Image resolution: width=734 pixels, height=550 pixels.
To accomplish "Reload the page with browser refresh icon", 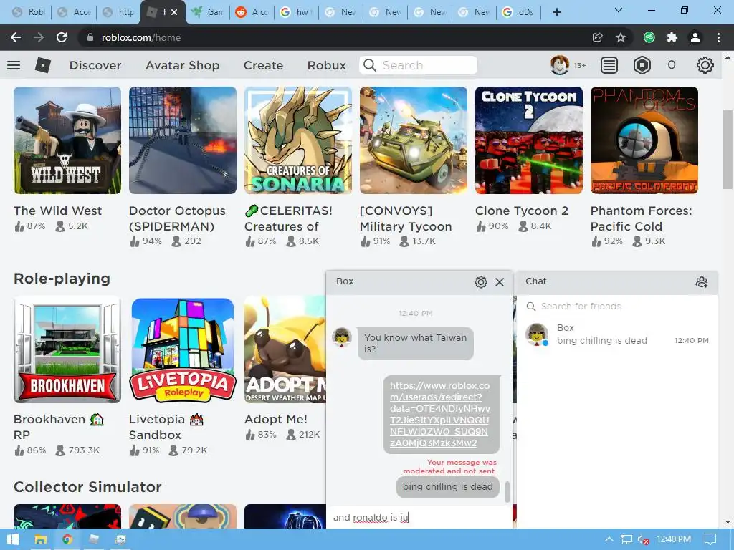I will [62, 37].
